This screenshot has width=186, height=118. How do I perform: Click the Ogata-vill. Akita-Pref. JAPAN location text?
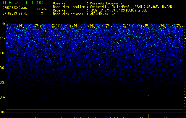tap(132, 7)
